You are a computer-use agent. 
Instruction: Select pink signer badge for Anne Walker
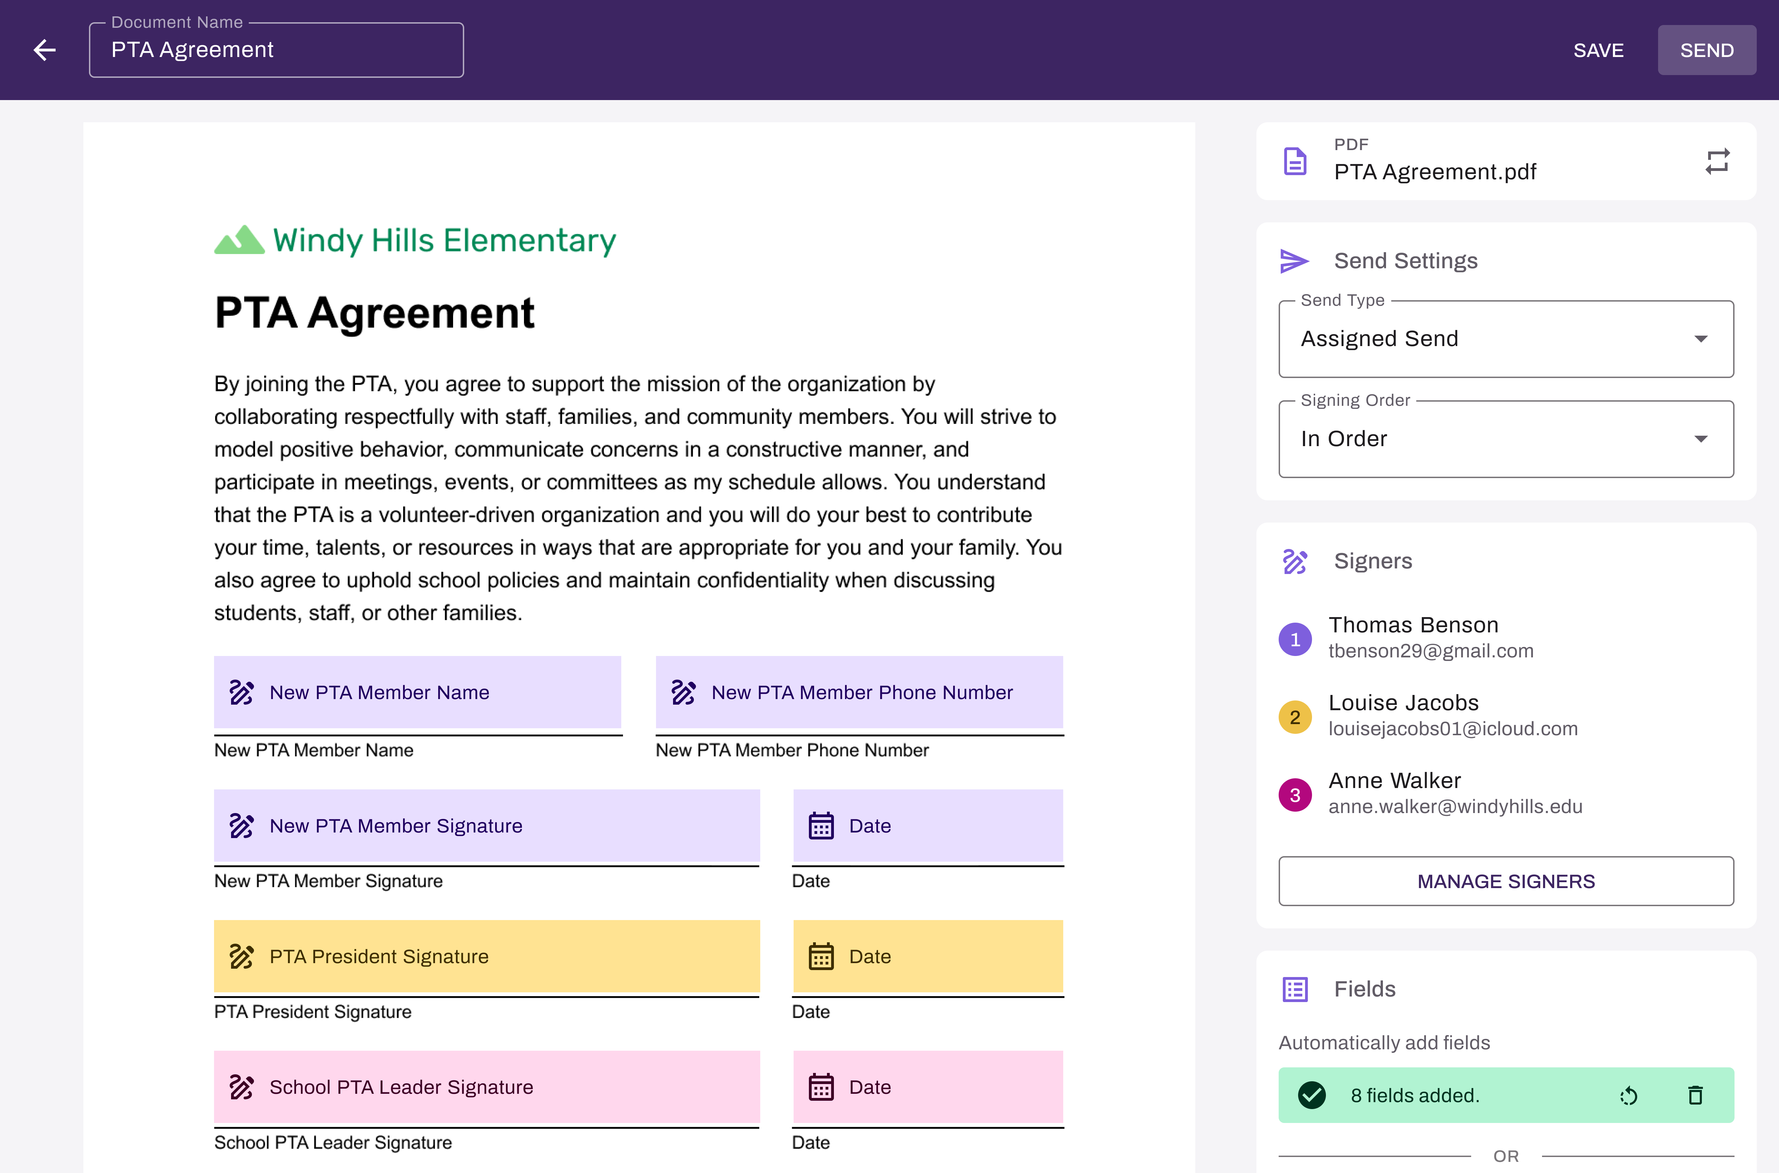coord(1295,795)
